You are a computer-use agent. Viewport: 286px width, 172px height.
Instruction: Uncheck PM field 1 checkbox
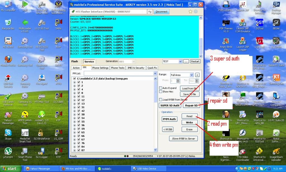tap(79, 82)
